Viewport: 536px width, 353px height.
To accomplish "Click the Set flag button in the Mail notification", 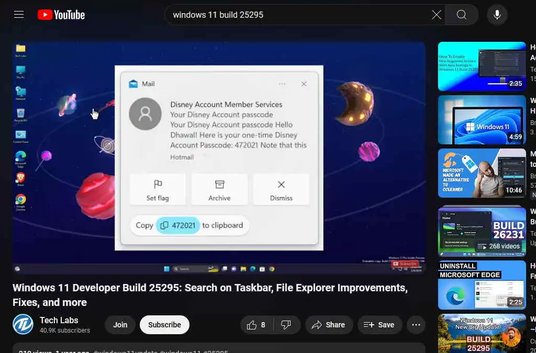I will point(158,189).
